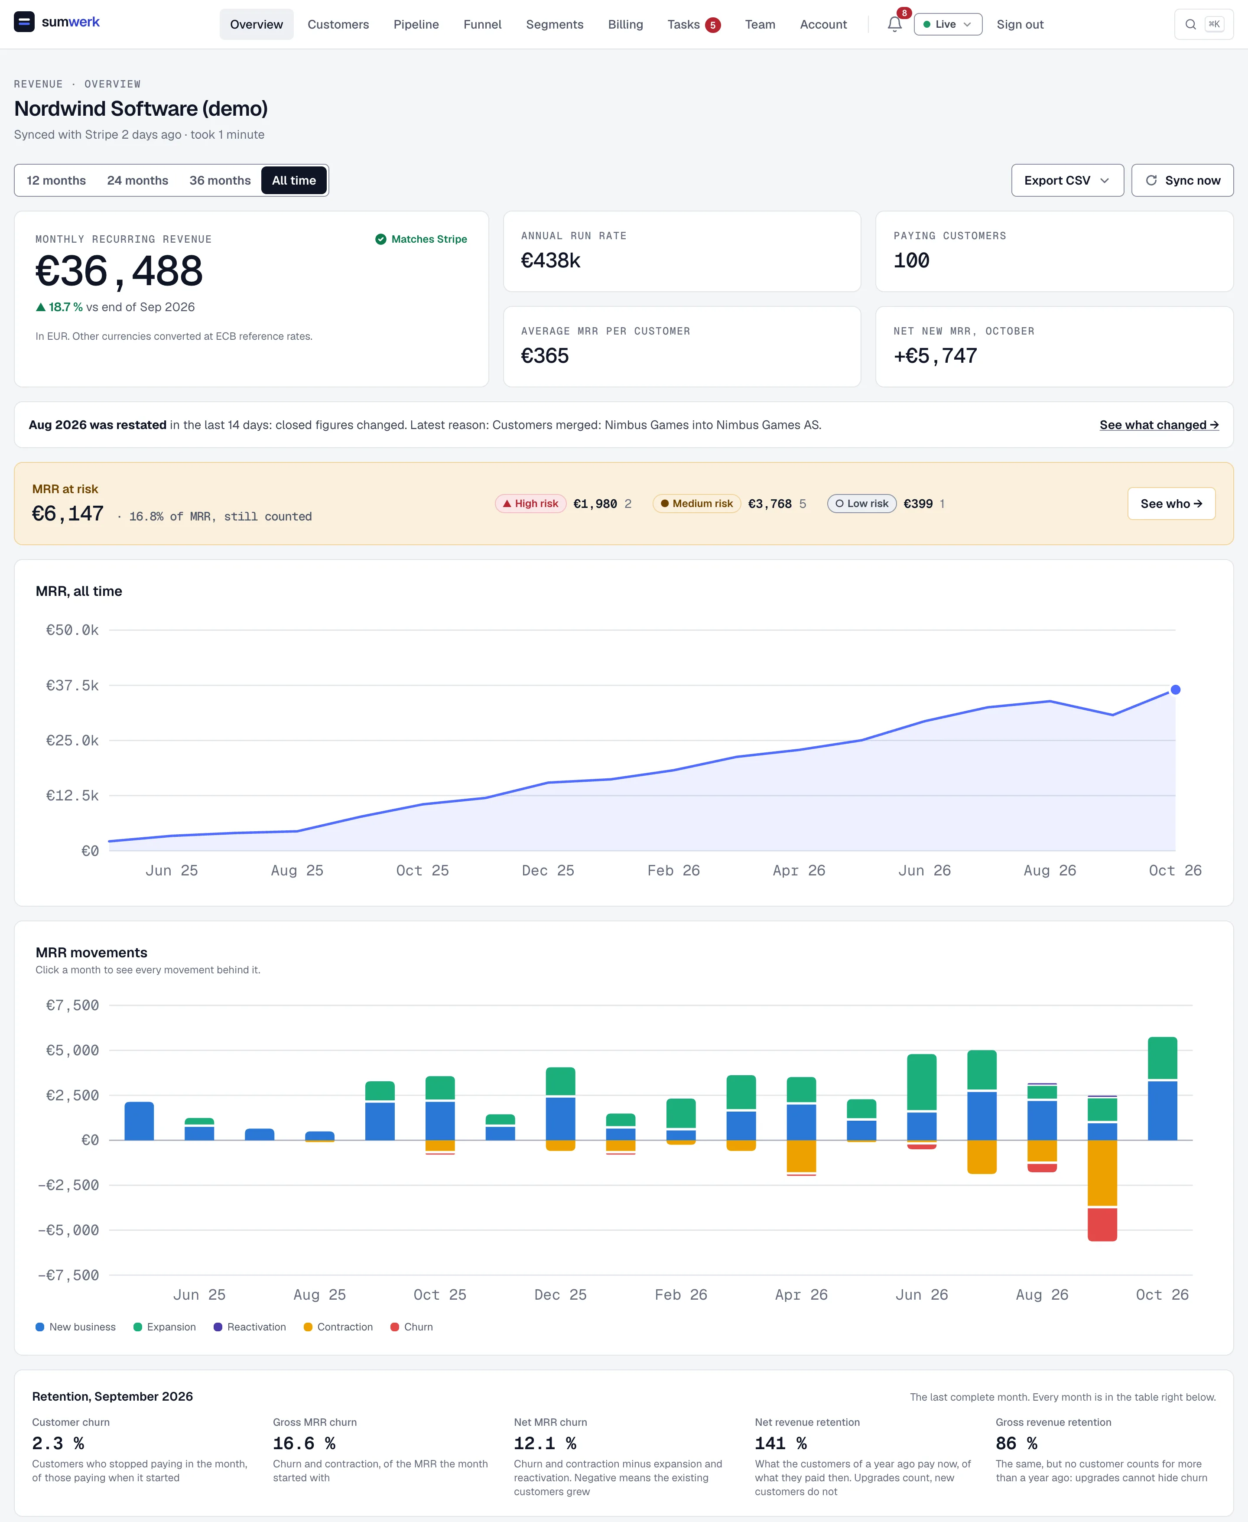Click the Matches Stripe checkmark icon
Image resolution: width=1248 pixels, height=1522 pixels.
[x=381, y=239]
